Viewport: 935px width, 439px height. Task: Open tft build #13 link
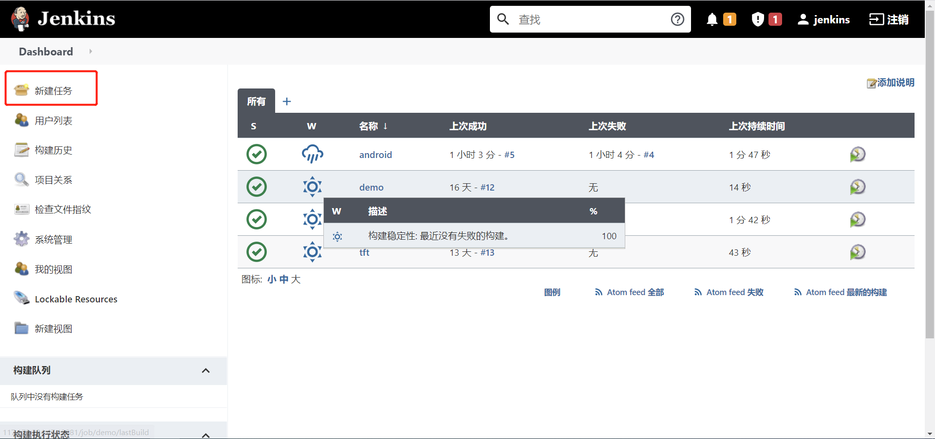(x=487, y=253)
